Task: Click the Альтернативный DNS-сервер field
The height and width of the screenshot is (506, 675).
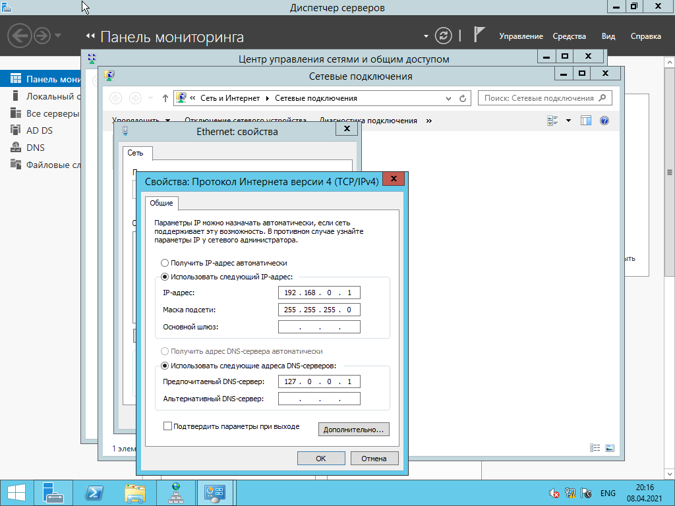Action: click(319, 399)
